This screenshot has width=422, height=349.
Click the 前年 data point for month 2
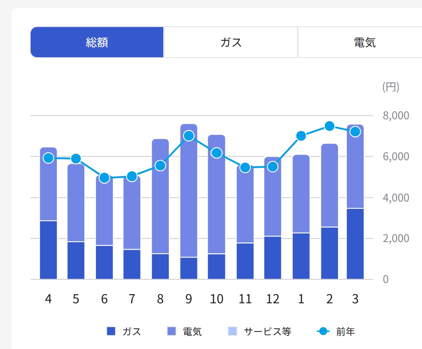(x=329, y=126)
